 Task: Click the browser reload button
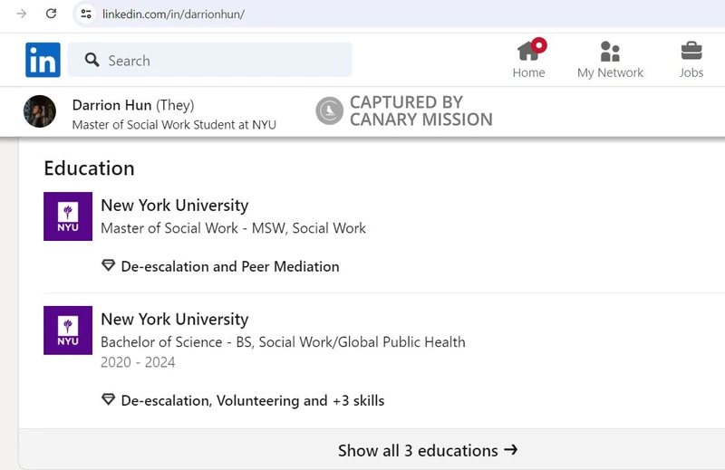click(x=52, y=14)
